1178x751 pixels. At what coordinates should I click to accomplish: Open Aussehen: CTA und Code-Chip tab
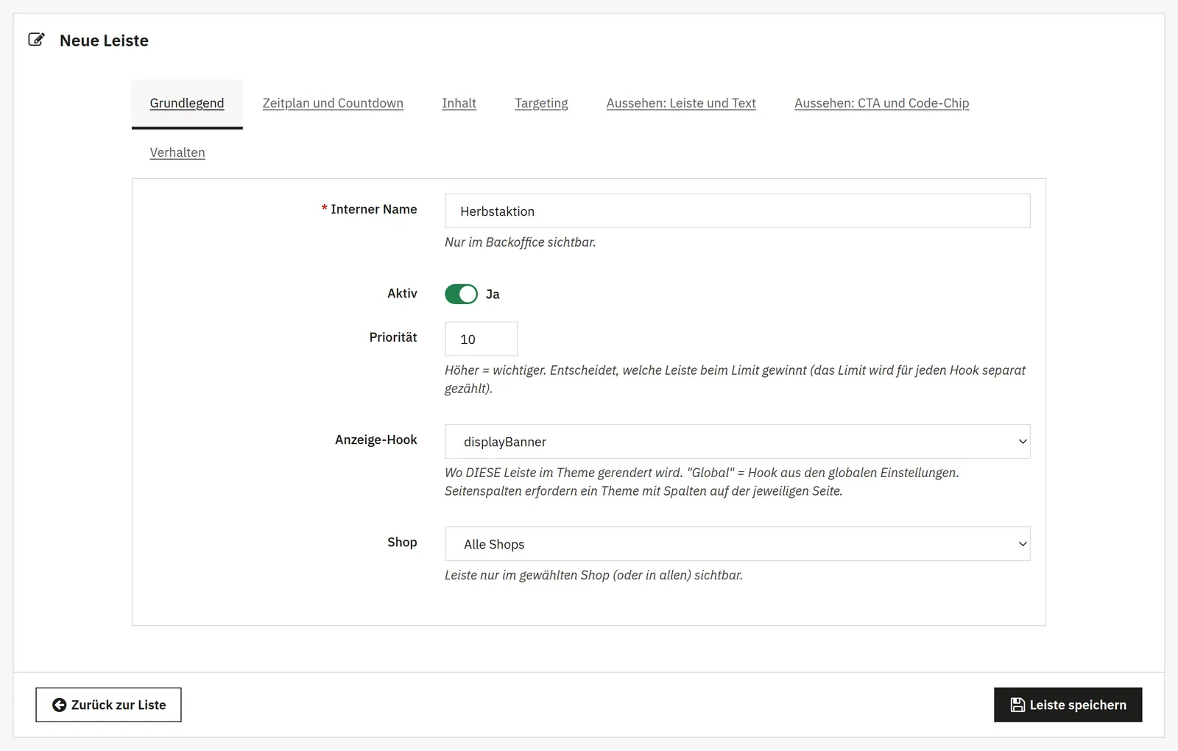point(881,104)
